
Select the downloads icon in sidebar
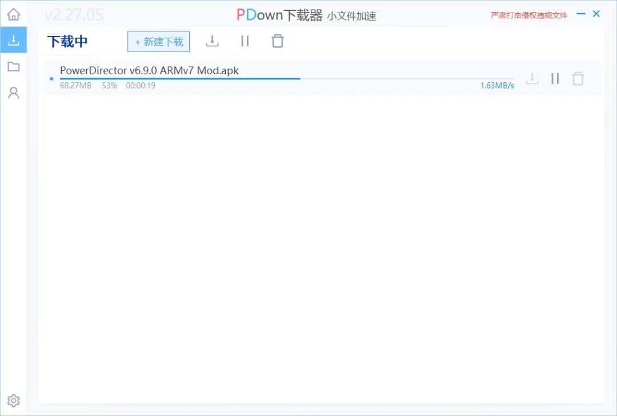13,40
